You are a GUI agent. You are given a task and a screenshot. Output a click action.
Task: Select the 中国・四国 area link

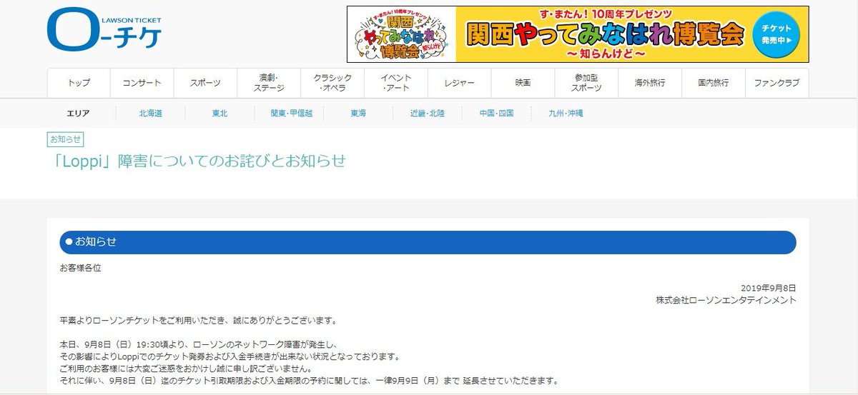tap(496, 114)
